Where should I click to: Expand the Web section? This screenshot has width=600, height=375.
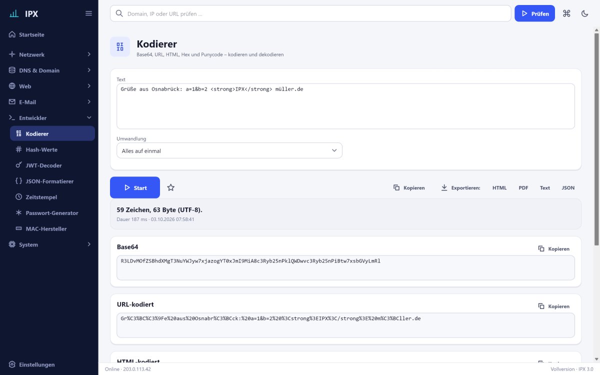tap(89, 86)
